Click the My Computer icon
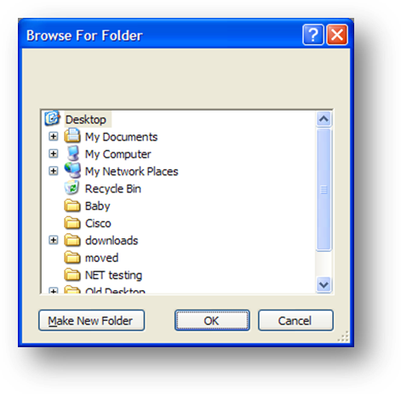Screen dimensions: 401x394 click(x=73, y=153)
